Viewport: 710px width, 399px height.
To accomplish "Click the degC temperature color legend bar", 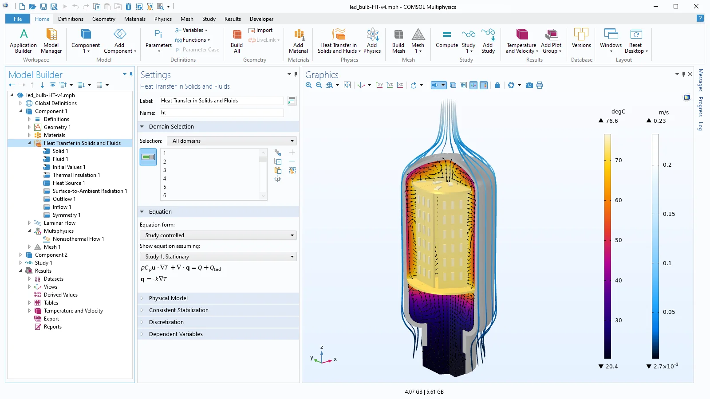I will [x=607, y=246].
